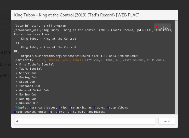
Task: Click the Similarity 91.5% value
Action: tap(41, 60)
